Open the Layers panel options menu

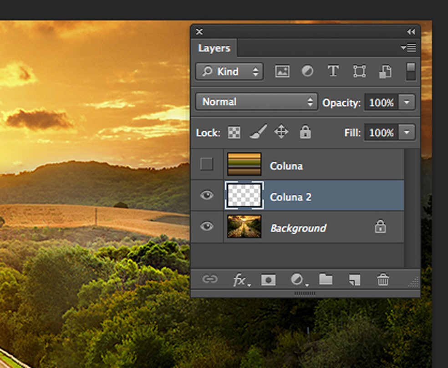click(408, 47)
